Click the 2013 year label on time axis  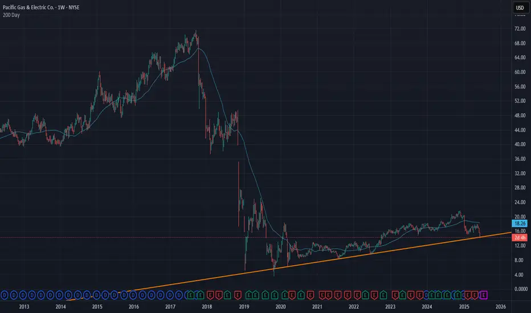[x=24, y=307]
